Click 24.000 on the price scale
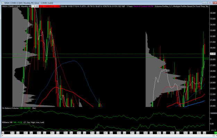The width and height of the screenshot is (217, 138). (213, 83)
